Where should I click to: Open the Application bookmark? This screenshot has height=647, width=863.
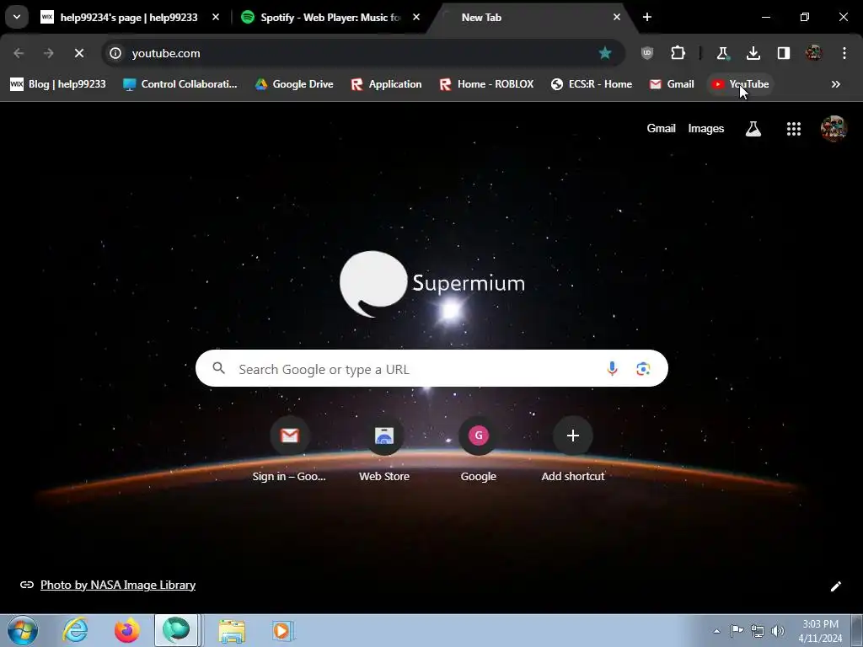coord(386,84)
